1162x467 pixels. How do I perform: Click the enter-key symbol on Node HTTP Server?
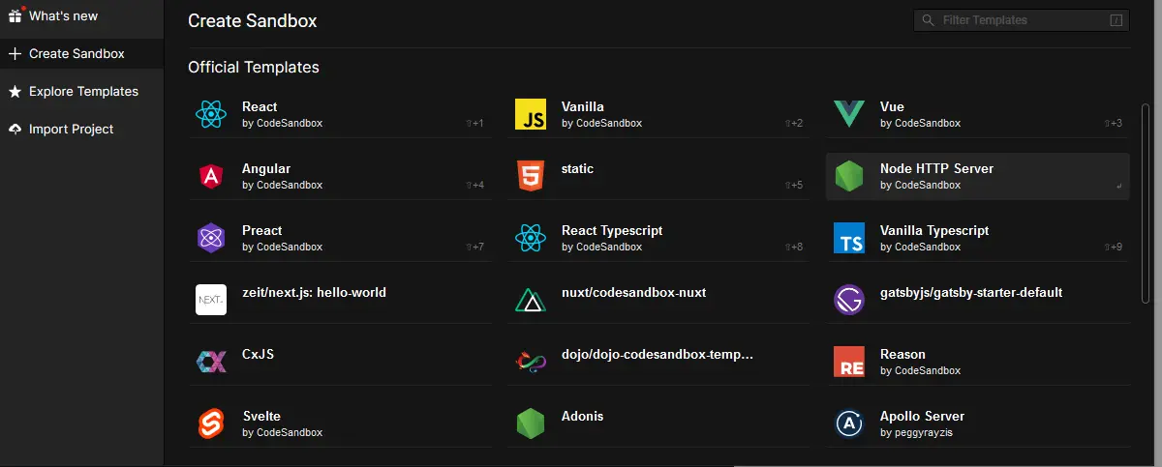[1119, 186]
